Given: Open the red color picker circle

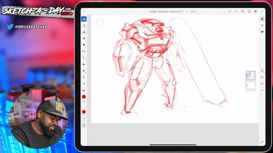Looking at the screenshot, I should tap(84, 97).
